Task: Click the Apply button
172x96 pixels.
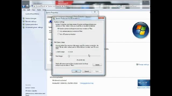Action: 97,71
